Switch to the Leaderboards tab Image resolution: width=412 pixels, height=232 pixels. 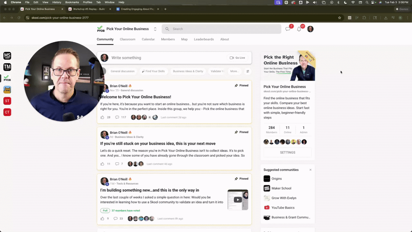coord(204,39)
